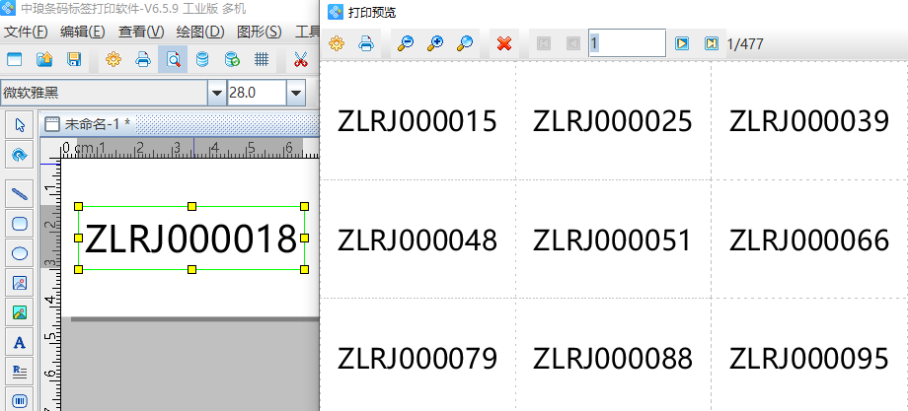Choose the text tool marked A
Screen dimensions: 908x411
19,343
